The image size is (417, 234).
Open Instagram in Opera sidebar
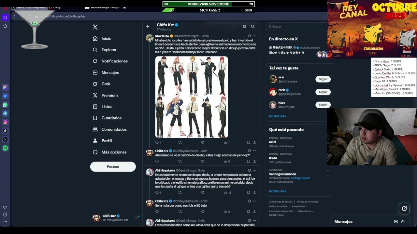[x=5, y=122]
